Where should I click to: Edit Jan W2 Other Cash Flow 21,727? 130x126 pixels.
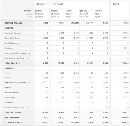tap(90, 38)
